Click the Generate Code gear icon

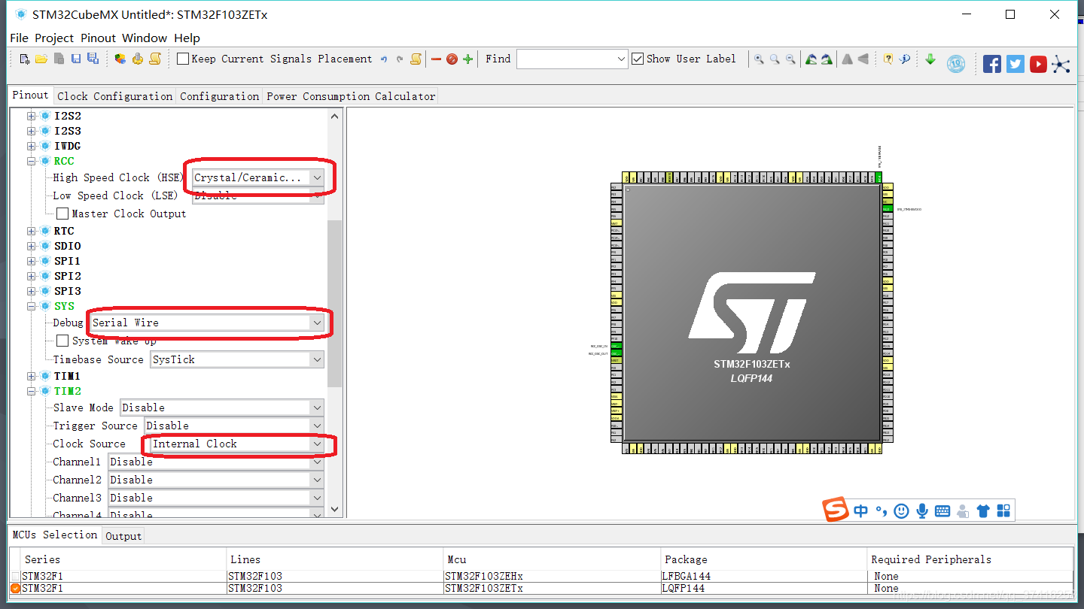click(137, 59)
